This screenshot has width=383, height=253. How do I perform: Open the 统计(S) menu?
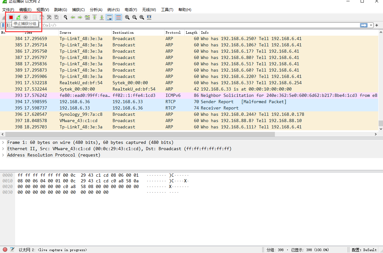pyautogui.click(x=113, y=10)
